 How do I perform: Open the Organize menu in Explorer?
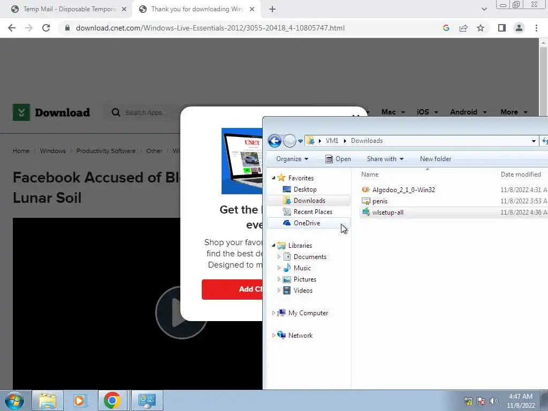point(292,158)
